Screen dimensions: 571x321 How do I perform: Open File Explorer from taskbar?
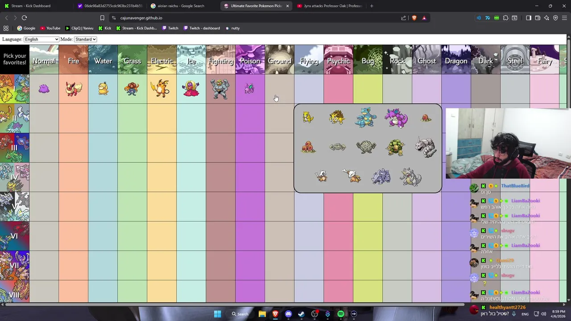pos(262,314)
